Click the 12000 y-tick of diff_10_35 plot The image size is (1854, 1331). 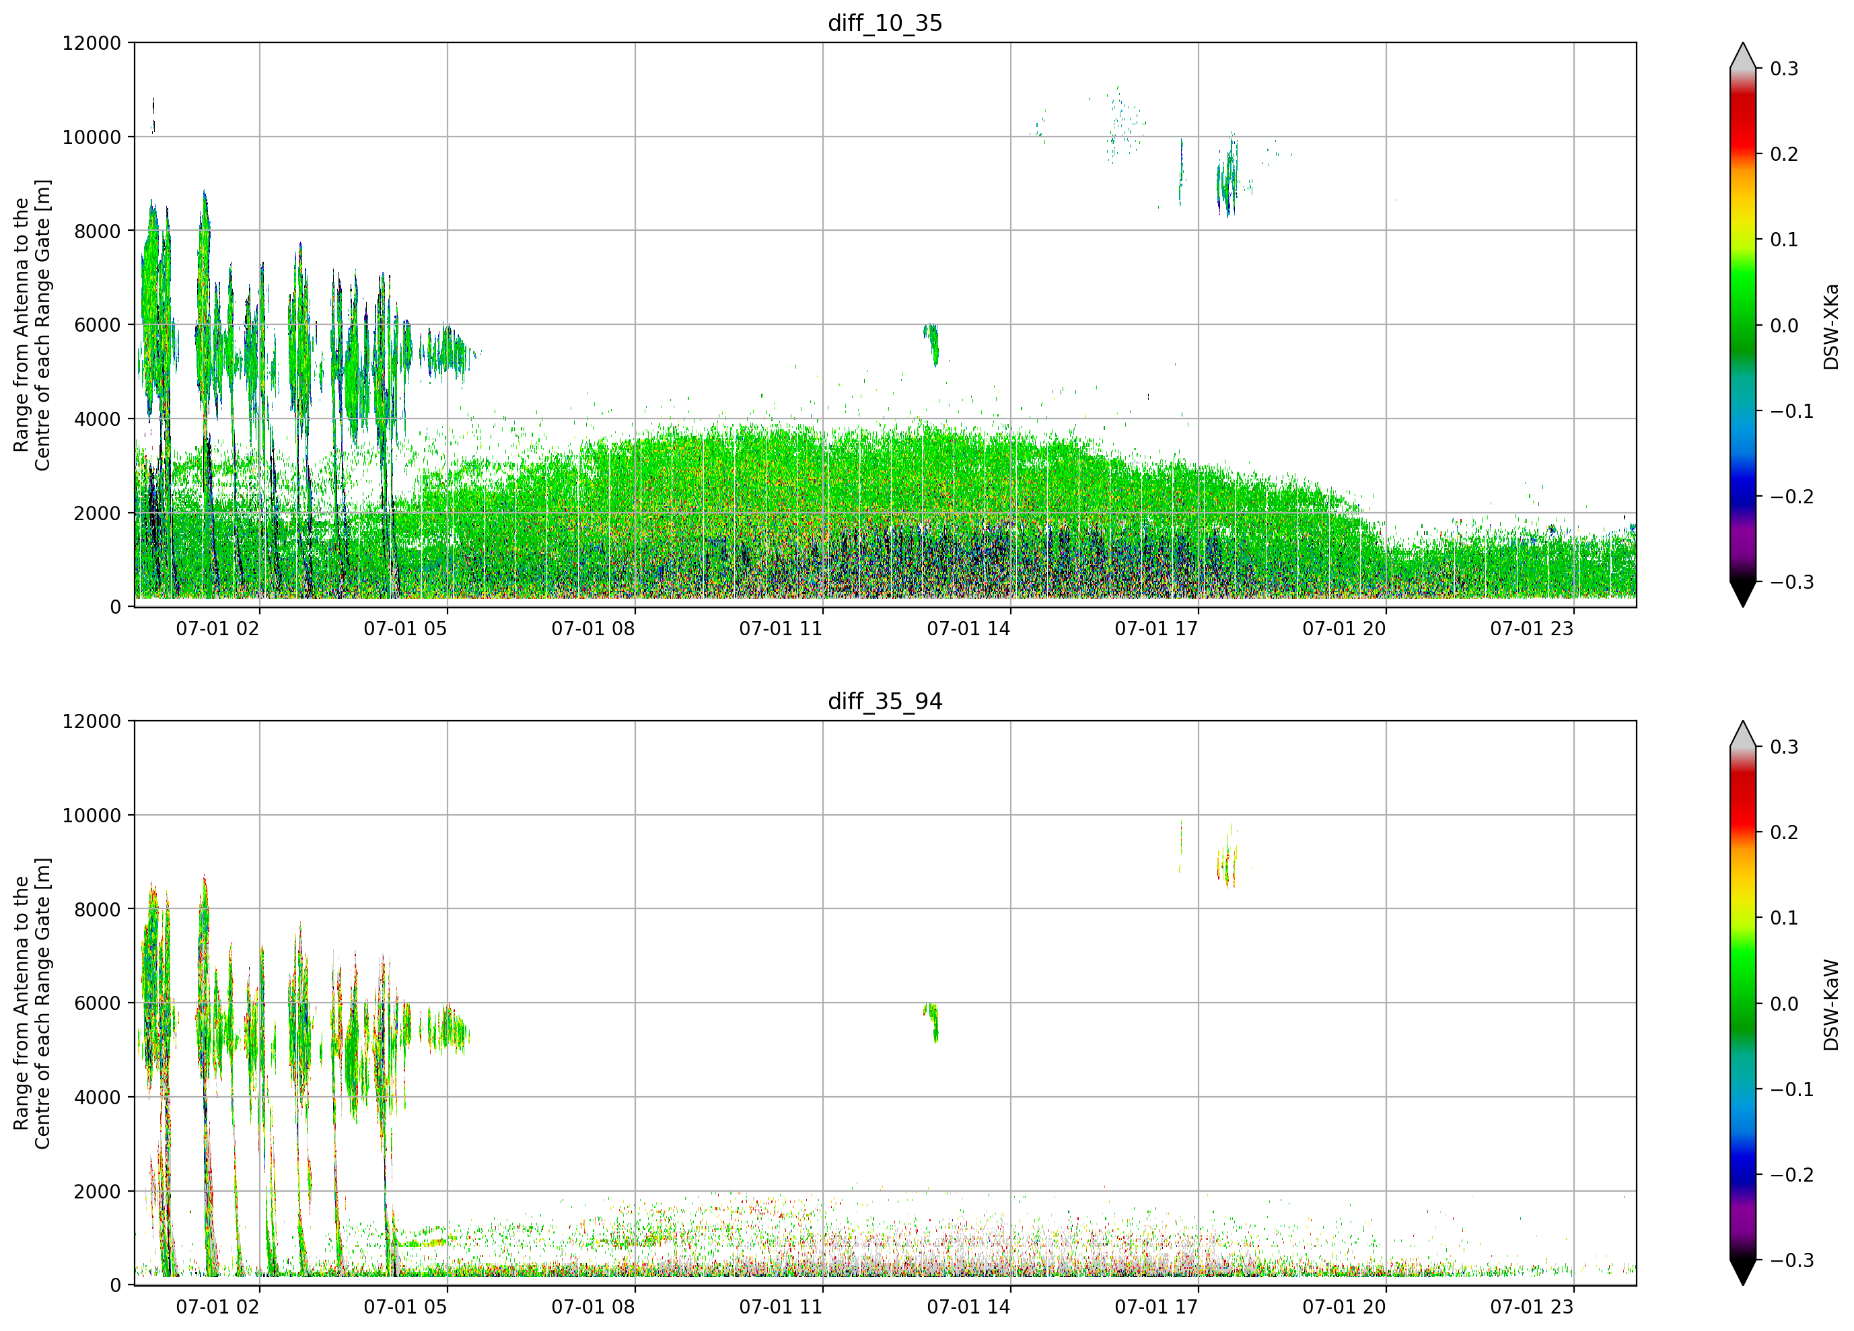pos(92,43)
